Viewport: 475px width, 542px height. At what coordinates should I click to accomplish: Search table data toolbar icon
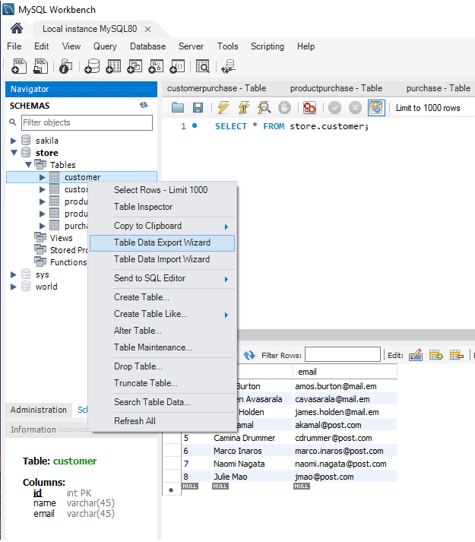203,66
